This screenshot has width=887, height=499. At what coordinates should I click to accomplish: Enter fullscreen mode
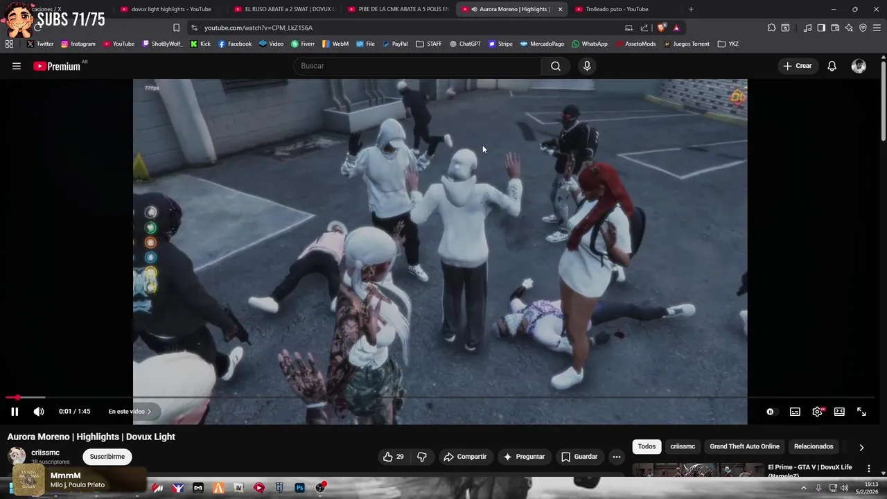click(861, 412)
